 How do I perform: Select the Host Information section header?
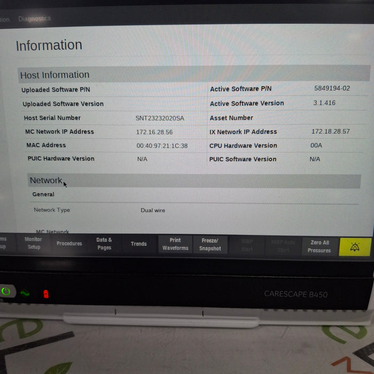193,74
